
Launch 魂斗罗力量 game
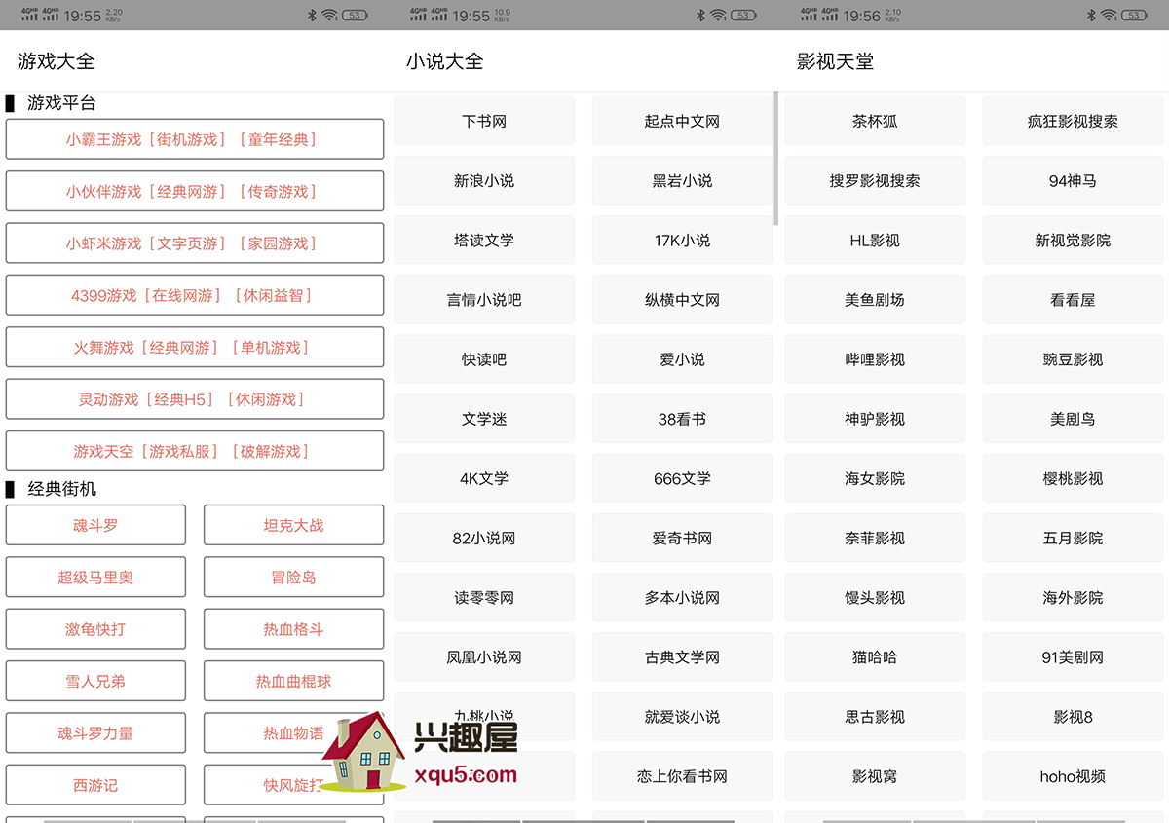coord(95,733)
